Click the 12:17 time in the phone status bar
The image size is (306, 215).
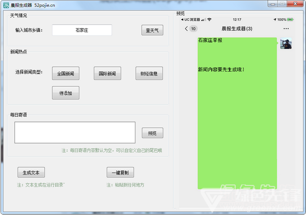(x=237, y=19)
